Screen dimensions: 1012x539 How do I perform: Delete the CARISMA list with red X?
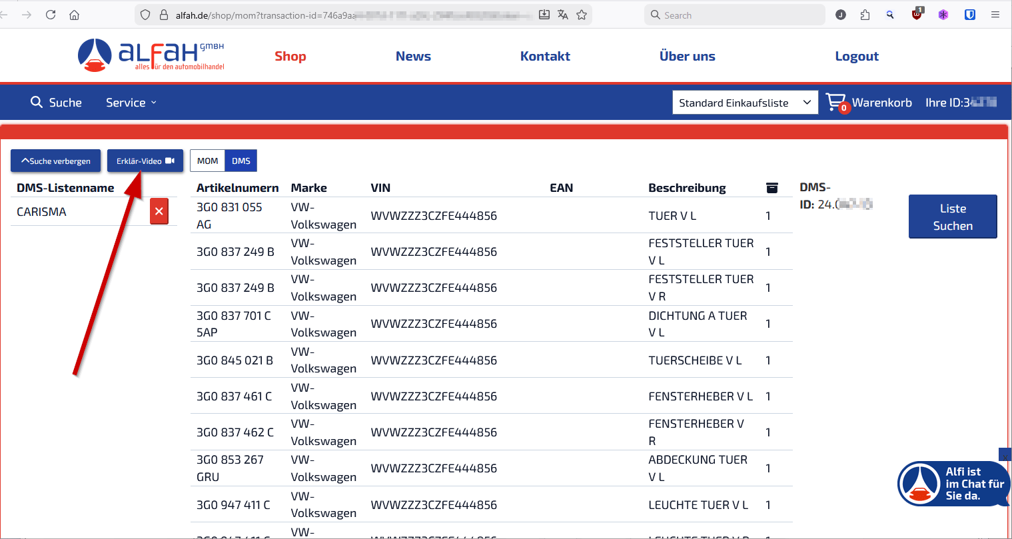159,211
